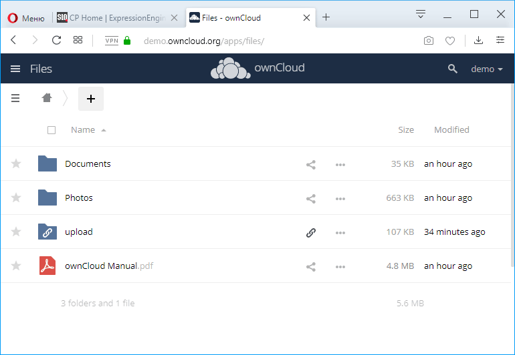Open the Opera tab menu icon
515x355 pixels.
click(421, 14)
